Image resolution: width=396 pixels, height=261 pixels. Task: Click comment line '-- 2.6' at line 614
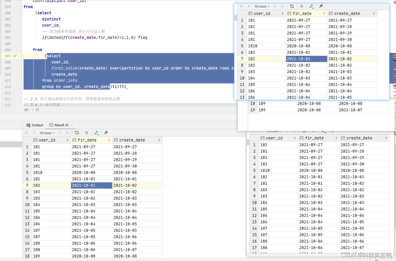tap(72, 99)
